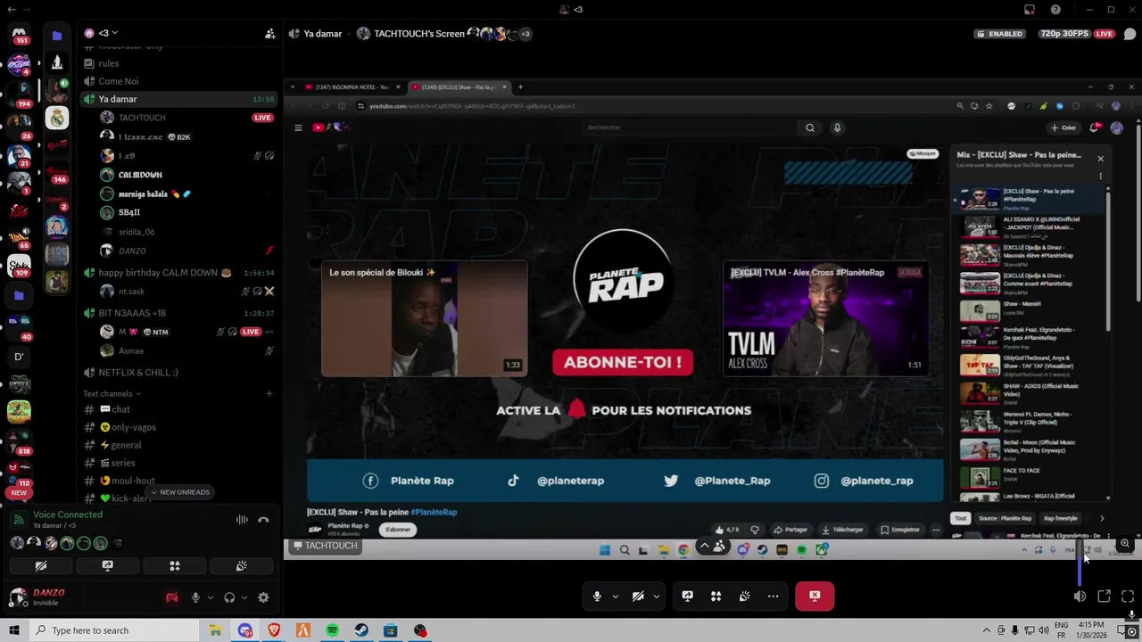Click the Windows Start button
The height and width of the screenshot is (642, 1142).
(13, 630)
